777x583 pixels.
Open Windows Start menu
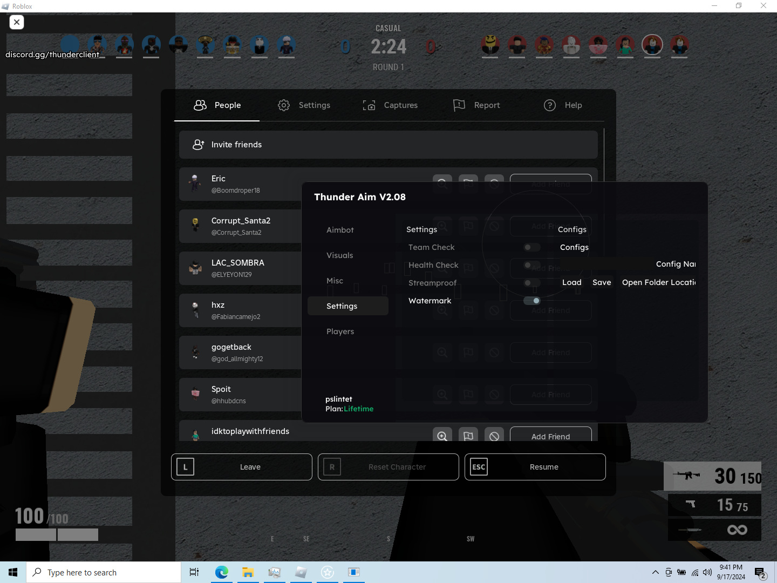click(13, 572)
